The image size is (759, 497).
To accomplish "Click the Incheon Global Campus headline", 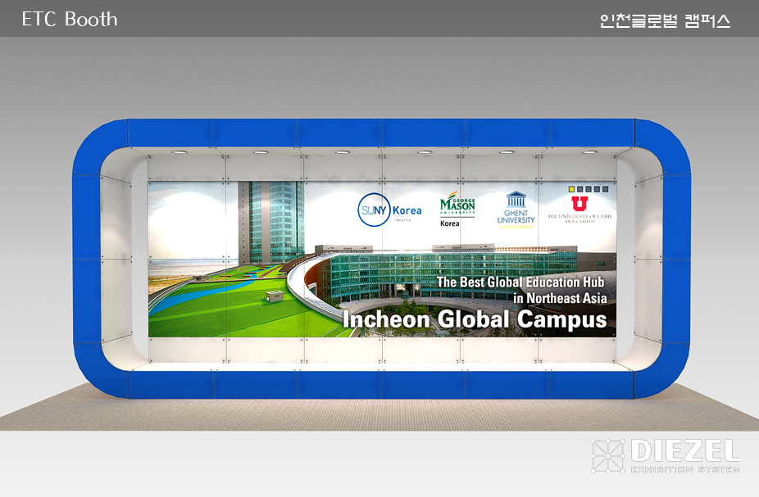I will 475,319.
